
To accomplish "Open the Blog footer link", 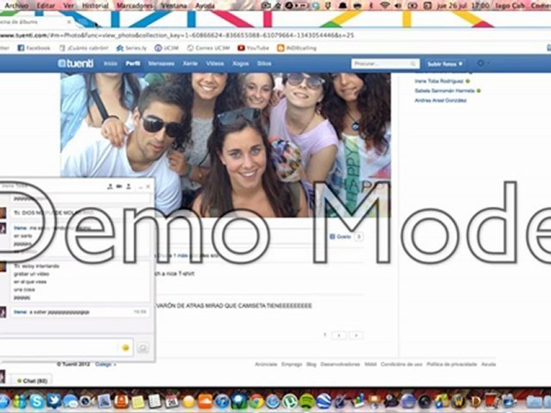I will click(311, 365).
